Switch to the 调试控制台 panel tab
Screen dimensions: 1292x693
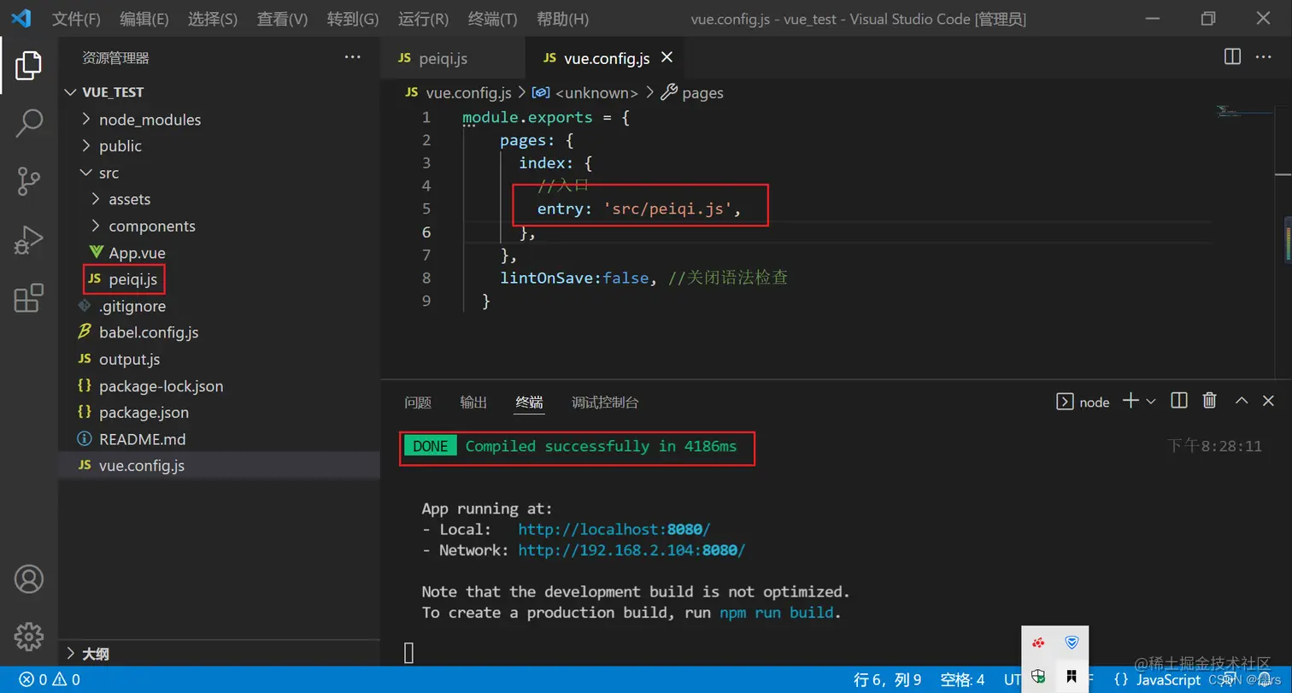click(x=605, y=402)
